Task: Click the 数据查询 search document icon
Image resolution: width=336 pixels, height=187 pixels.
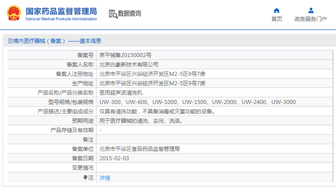Action: coord(113,14)
